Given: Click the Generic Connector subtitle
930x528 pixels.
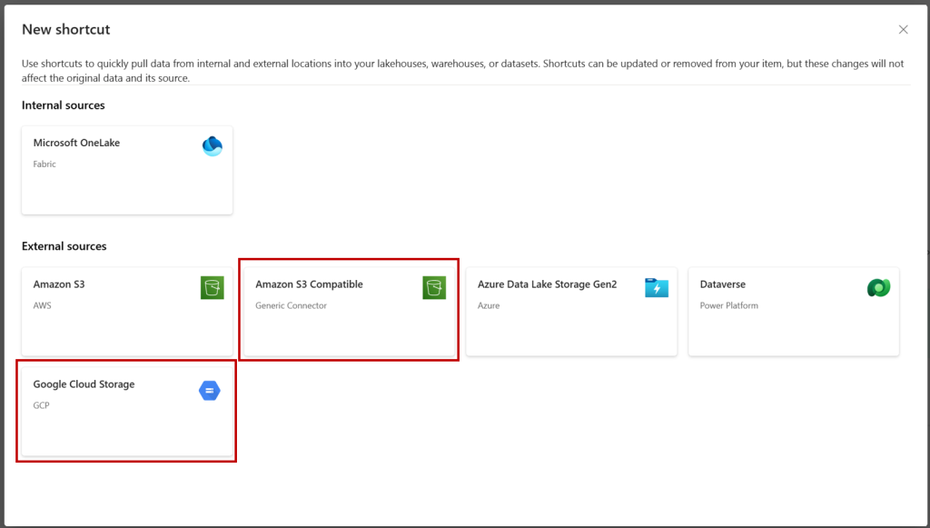Looking at the screenshot, I should click(x=291, y=305).
